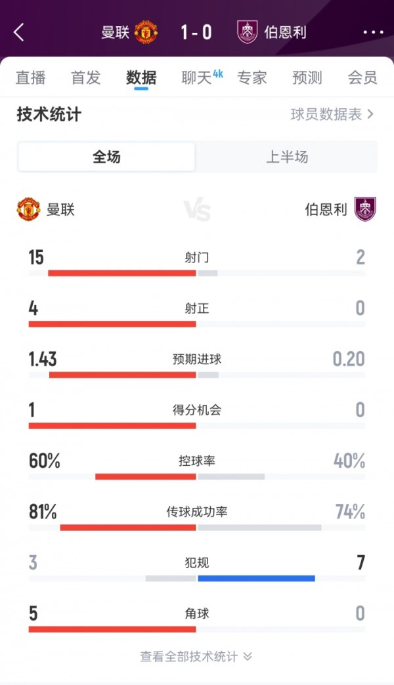This screenshot has width=394, height=685.
Task: Open the 会员 member tab
Action: pyautogui.click(x=362, y=77)
